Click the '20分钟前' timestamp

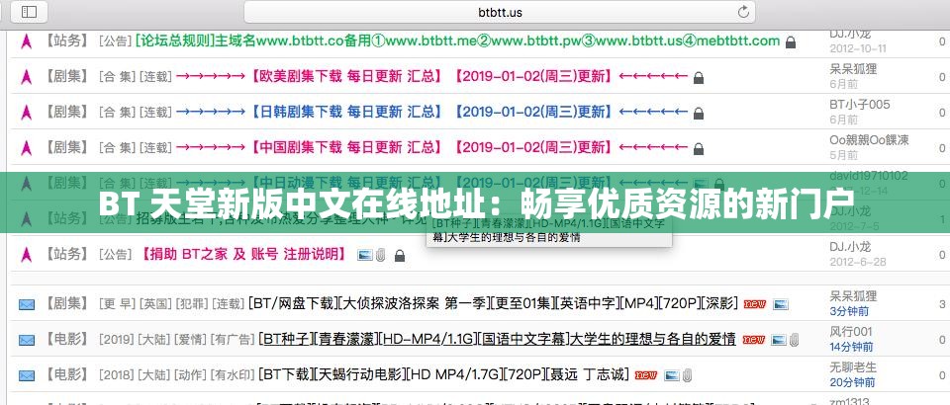tap(852, 382)
